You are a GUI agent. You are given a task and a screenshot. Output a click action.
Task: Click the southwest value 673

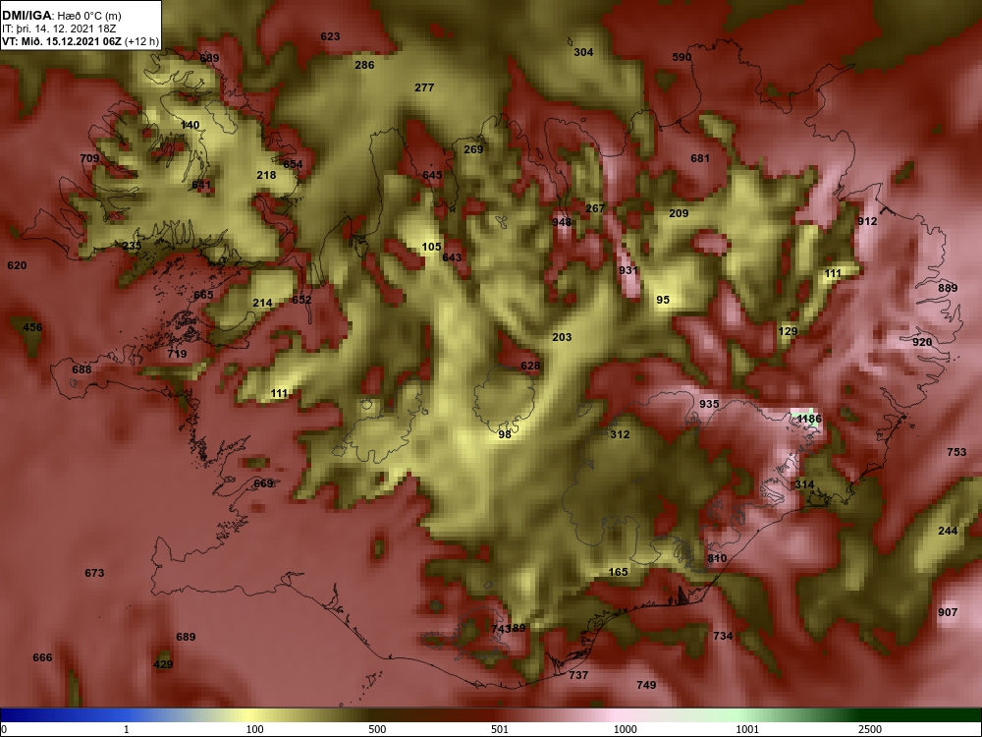[x=94, y=574]
